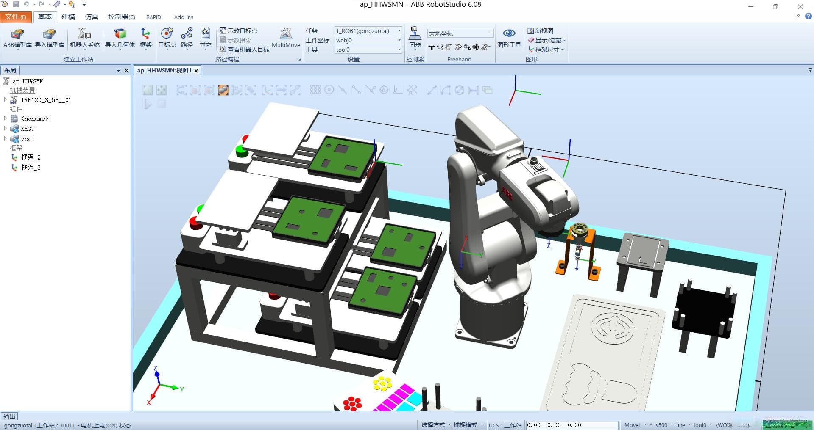This screenshot has width=814, height=430.
Task: Open the 目标点 target menu
Action: (167, 39)
